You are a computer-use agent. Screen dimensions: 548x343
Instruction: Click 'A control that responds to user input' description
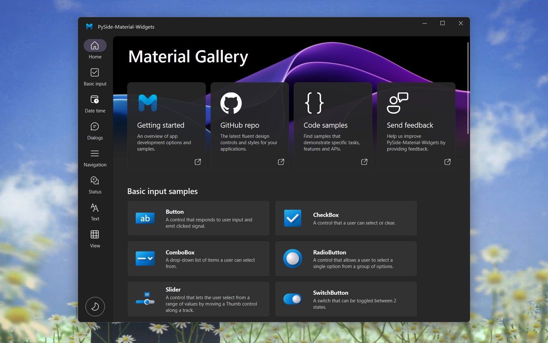[x=209, y=223]
